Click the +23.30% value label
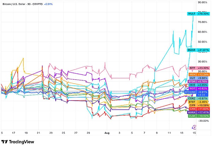This screenshot has height=146, width=212. [x=203, y=68]
